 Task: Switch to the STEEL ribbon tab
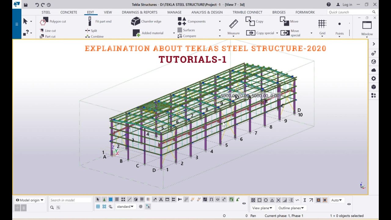[x=46, y=12]
